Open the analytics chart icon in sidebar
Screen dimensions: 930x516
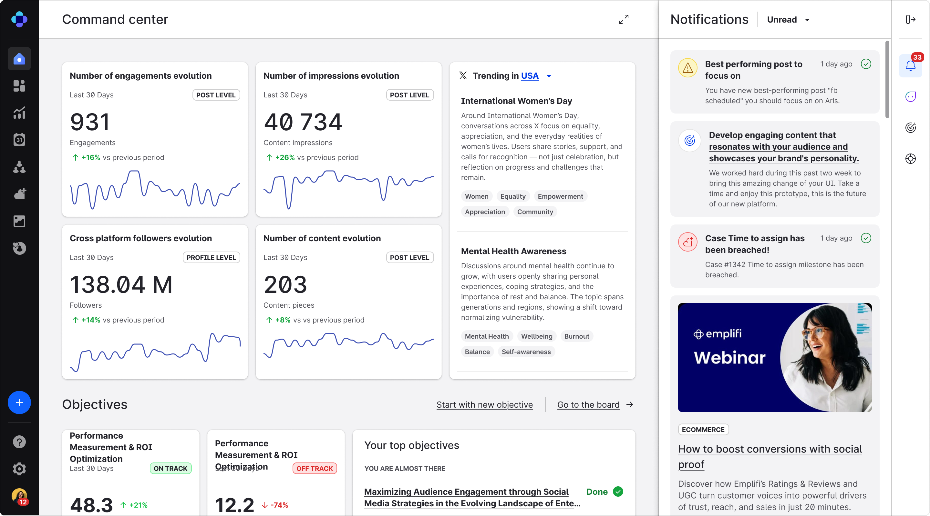[x=19, y=113]
